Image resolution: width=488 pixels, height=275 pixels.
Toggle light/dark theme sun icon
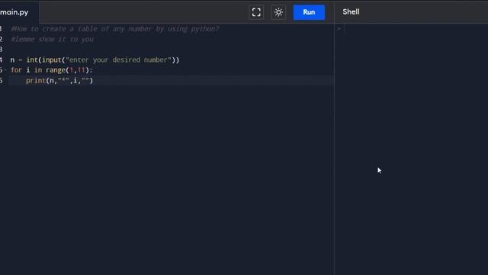[278, 12]
